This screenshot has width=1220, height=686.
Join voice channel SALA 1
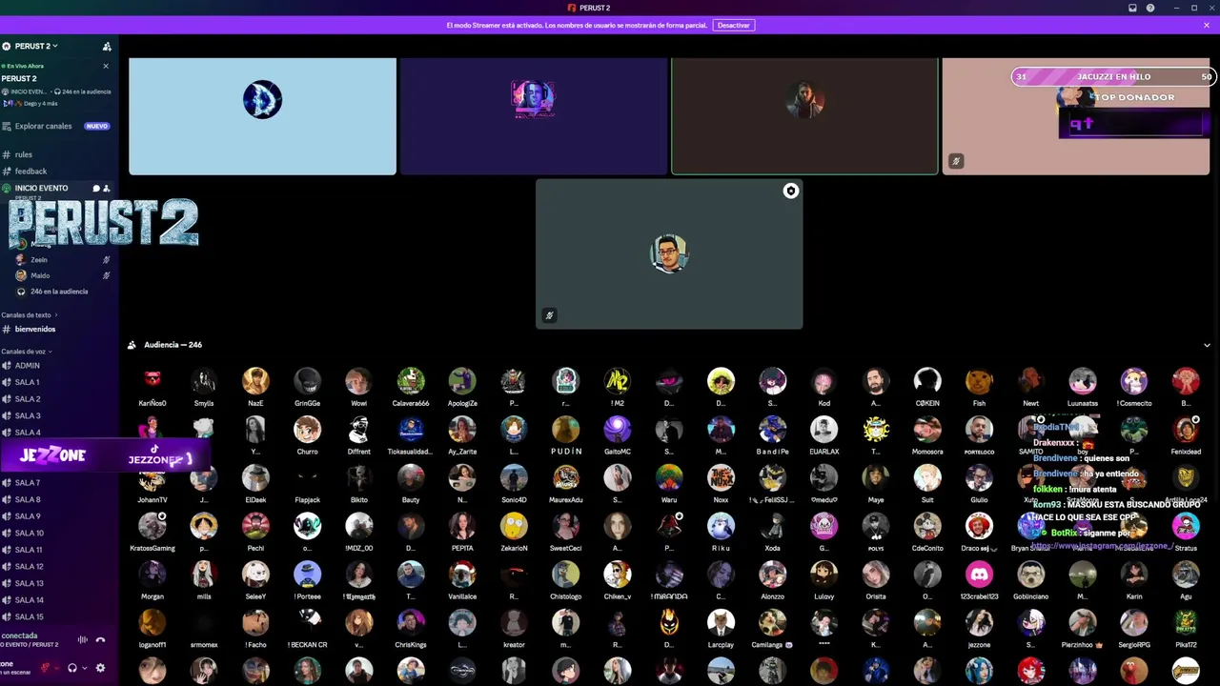[x=27, y=382]
